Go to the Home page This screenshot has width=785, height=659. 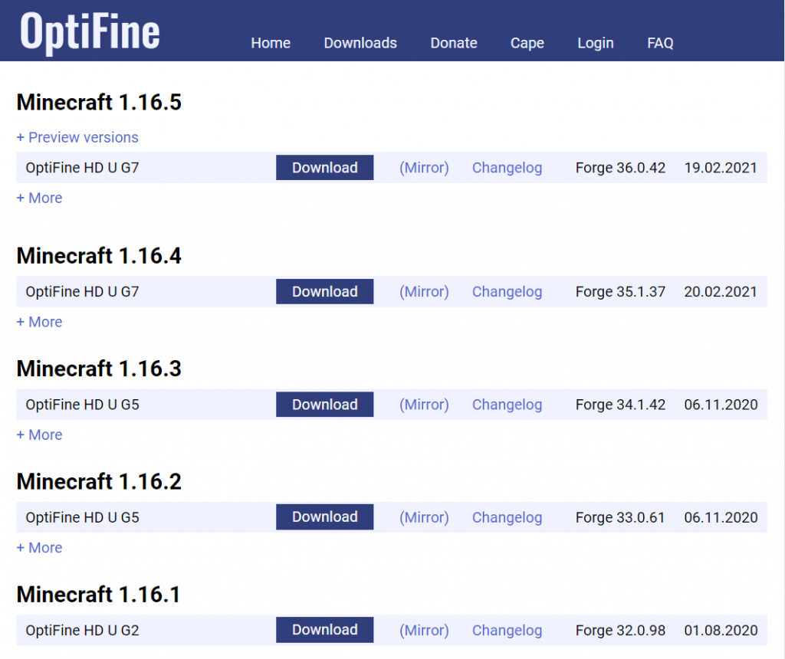[271, 43]
